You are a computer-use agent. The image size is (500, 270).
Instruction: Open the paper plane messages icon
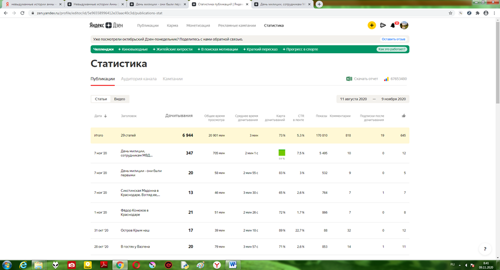click(x=383, y=25)
